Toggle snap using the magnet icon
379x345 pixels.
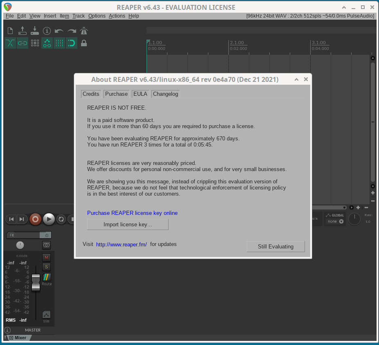point(72,43)
